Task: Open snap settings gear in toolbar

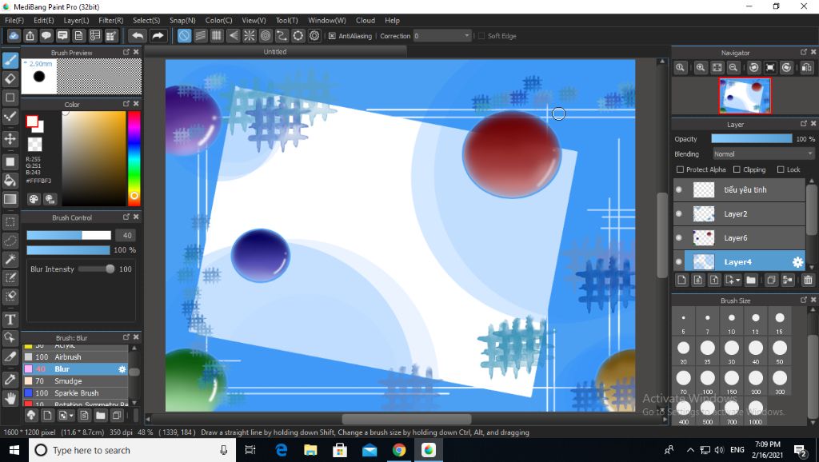Action: coord(314,35)
